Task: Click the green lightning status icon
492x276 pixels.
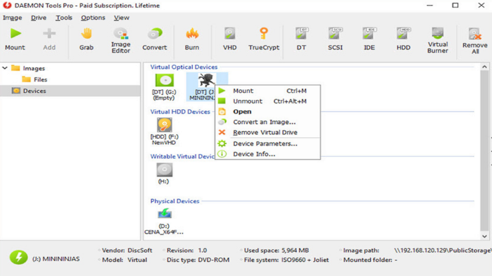Action: 19,257
